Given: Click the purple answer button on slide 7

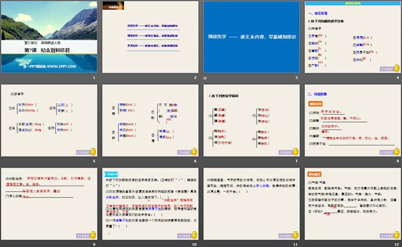Looking at the screenshot, I should [285, 151].
